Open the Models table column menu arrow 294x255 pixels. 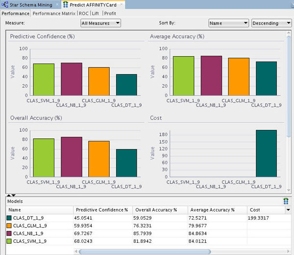(288, 210)
